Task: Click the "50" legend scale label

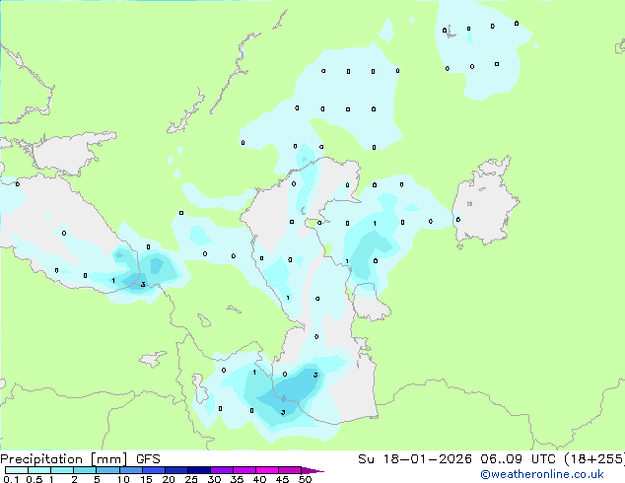Action: (x=305, y=479)
